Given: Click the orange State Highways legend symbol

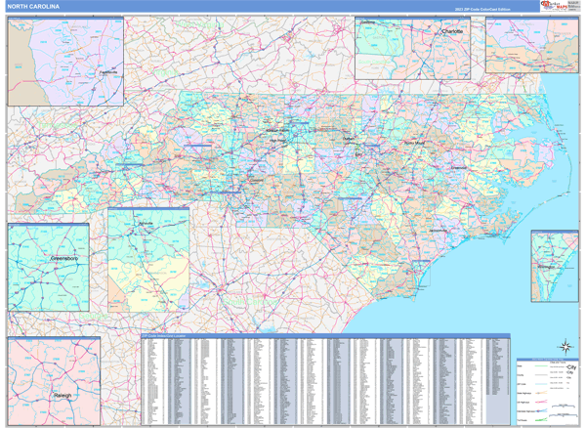Looking at the screenshot, I should 541,393.
